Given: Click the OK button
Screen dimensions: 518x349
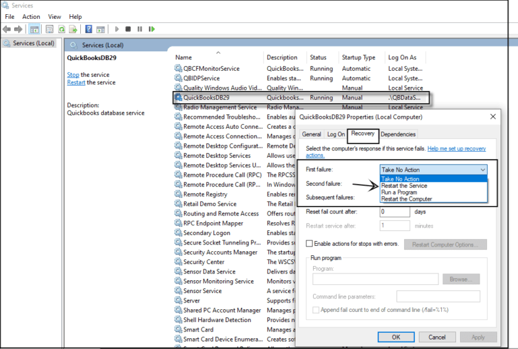Looking at the screenshot, I should pyautogui.click(x=396, y=337).
